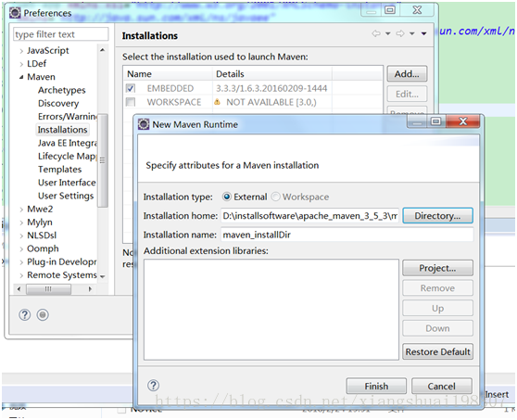Click the record preferences icon beside help

click(x=43, y=315)
